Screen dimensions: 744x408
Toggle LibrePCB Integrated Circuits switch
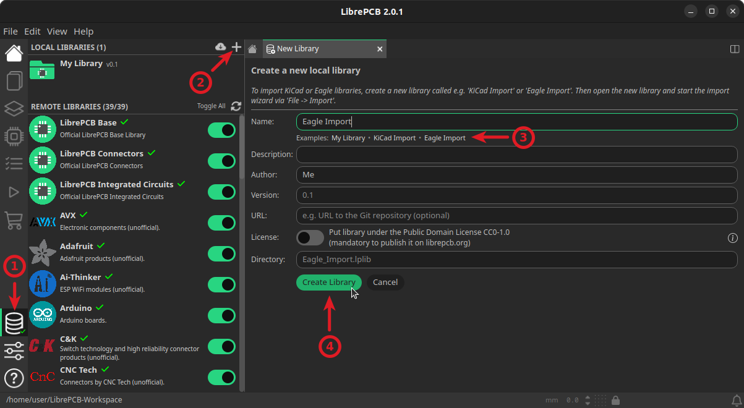[221, 192]
